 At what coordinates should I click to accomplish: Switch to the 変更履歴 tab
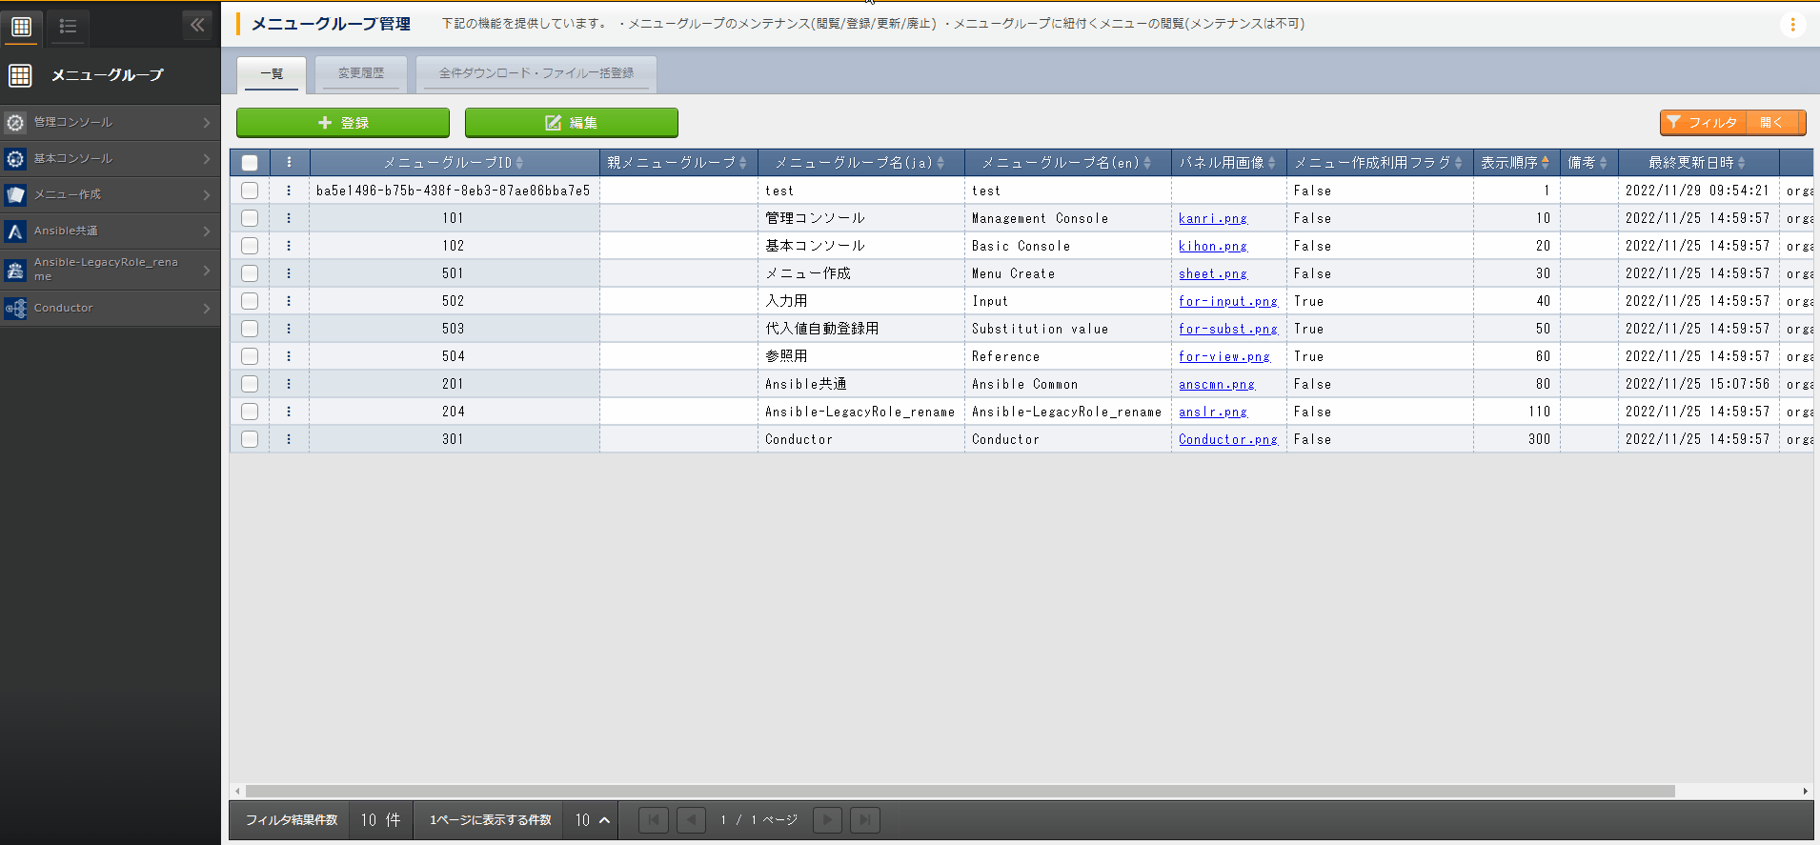click(x=361, y=73)
